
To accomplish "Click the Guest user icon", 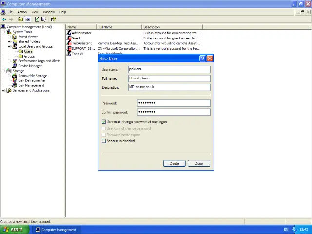I will pyautogui.click(x=69, y=38).
